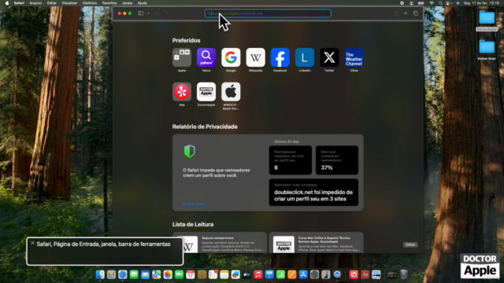
Task: Open Pages from the Dock
Action: point(292,274)
